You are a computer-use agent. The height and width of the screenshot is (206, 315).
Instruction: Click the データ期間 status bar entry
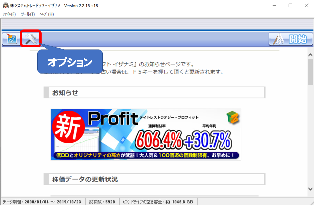point(42,202)
